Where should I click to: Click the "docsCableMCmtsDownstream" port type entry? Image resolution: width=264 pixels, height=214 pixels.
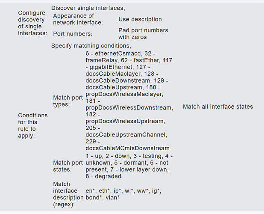coord(128,148)
